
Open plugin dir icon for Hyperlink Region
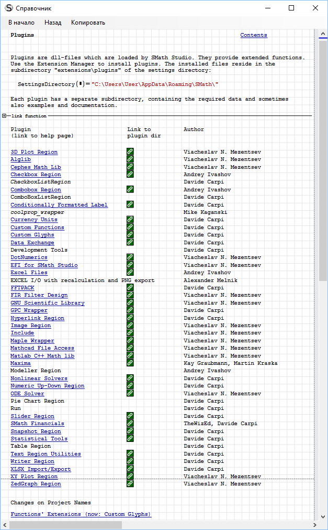(130, 318)
